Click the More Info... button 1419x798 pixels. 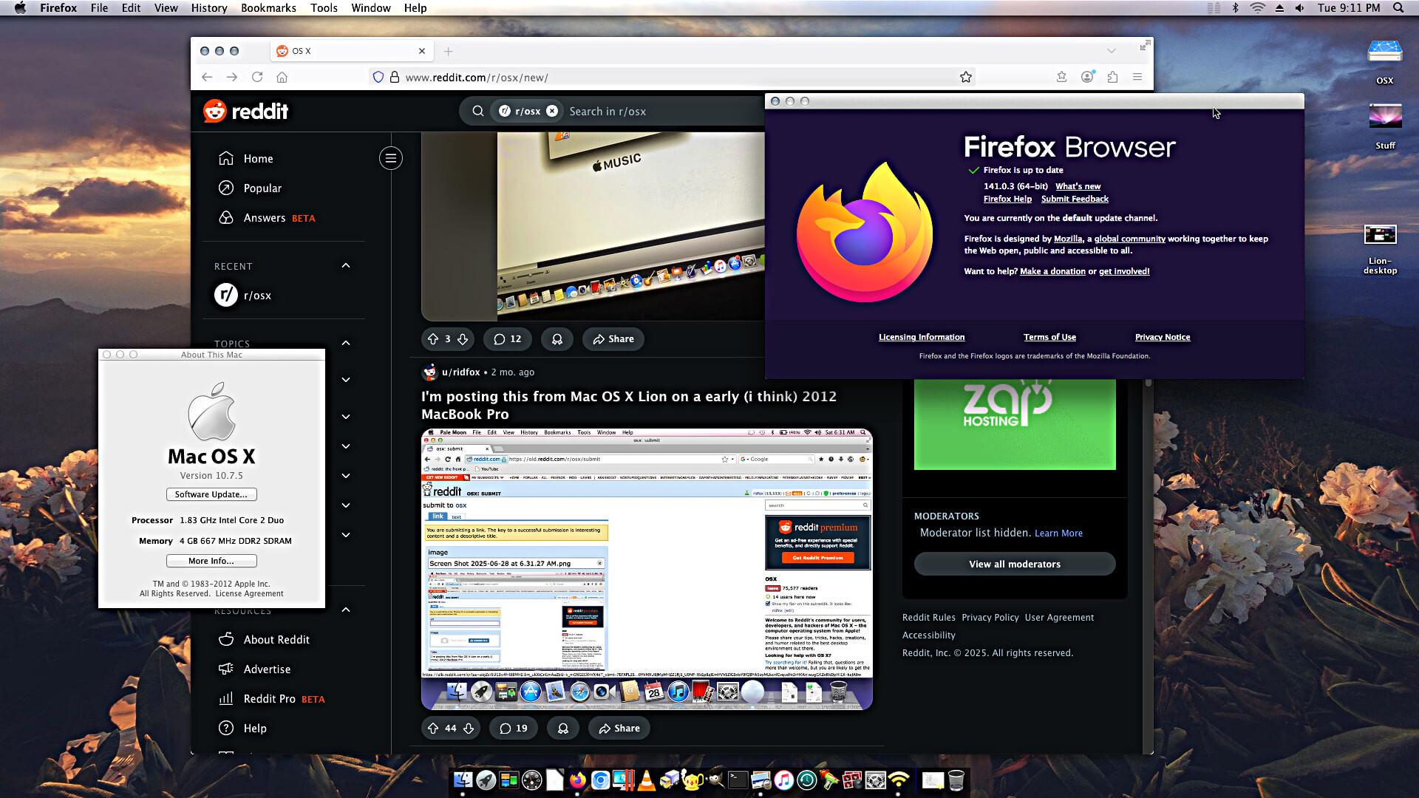211,561
